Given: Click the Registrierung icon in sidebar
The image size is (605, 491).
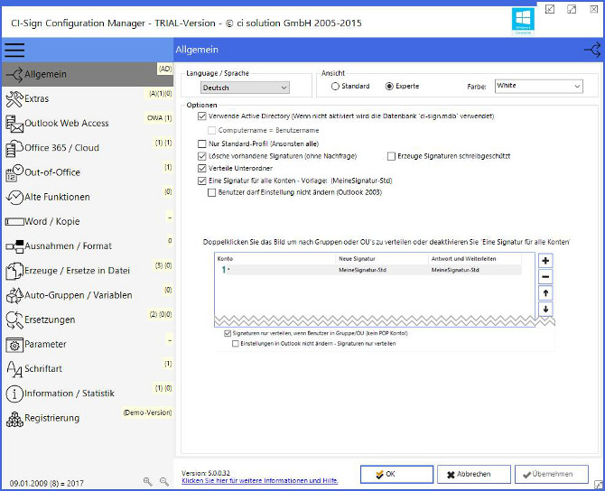Looking at the screenshot, I should tap(14, 419).
